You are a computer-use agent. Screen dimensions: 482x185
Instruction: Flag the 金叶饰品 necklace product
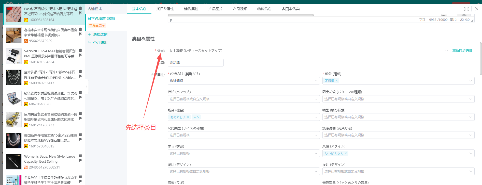80,76
